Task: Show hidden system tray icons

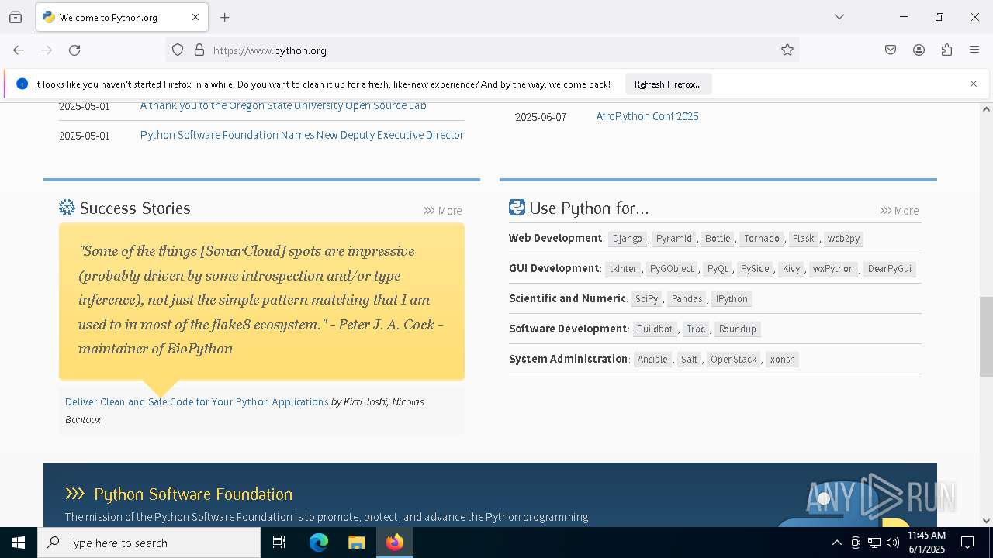Action: [x=836, y=542]
